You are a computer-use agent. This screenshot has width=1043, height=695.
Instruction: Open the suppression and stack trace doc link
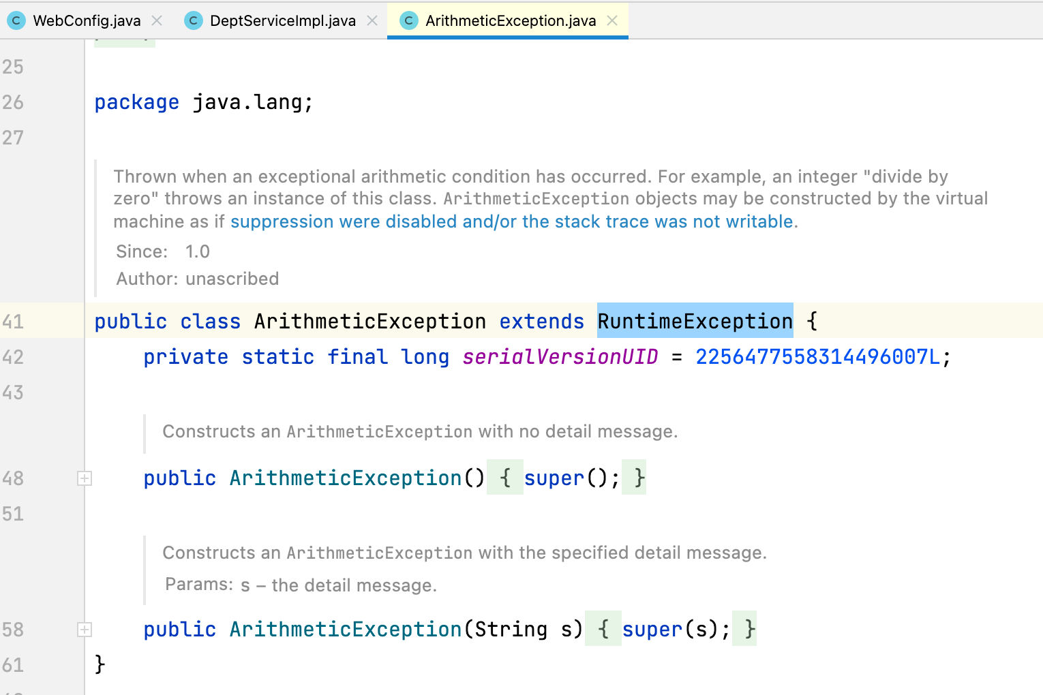pos(512,221)
